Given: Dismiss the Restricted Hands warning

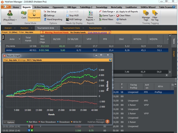Looking at the screenshot, I should pyautogui.click(x=109, y=32).
